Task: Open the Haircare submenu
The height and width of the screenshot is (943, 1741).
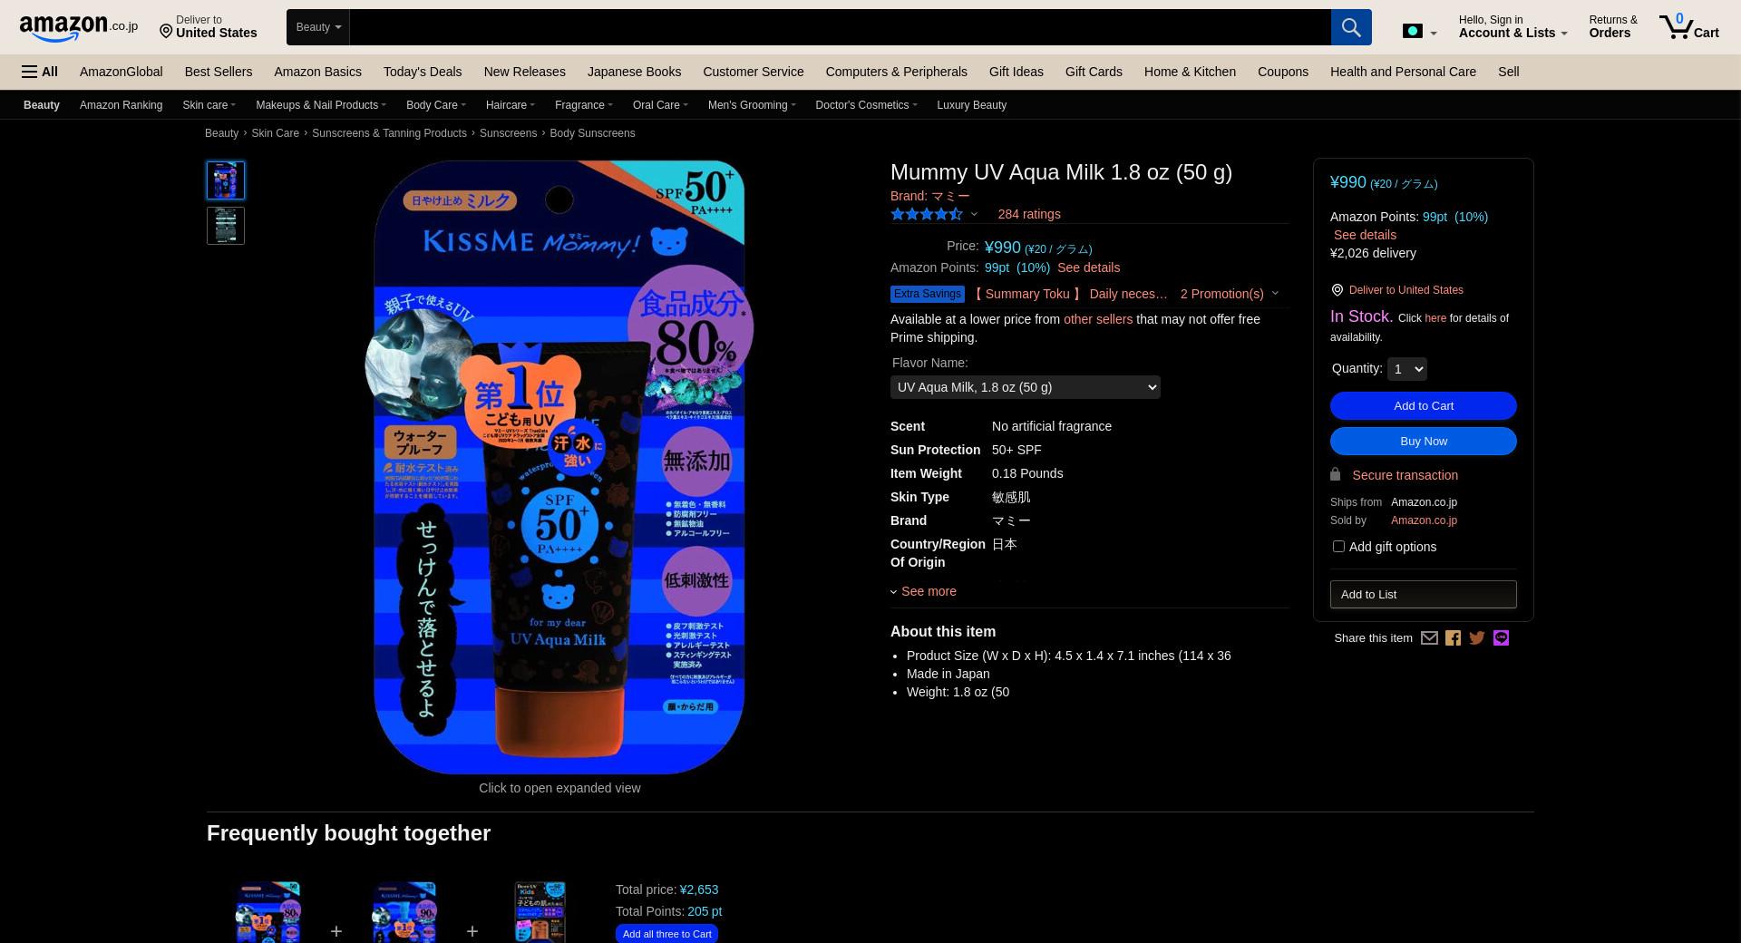Action: pyautogui.click(x=510, y=105)
